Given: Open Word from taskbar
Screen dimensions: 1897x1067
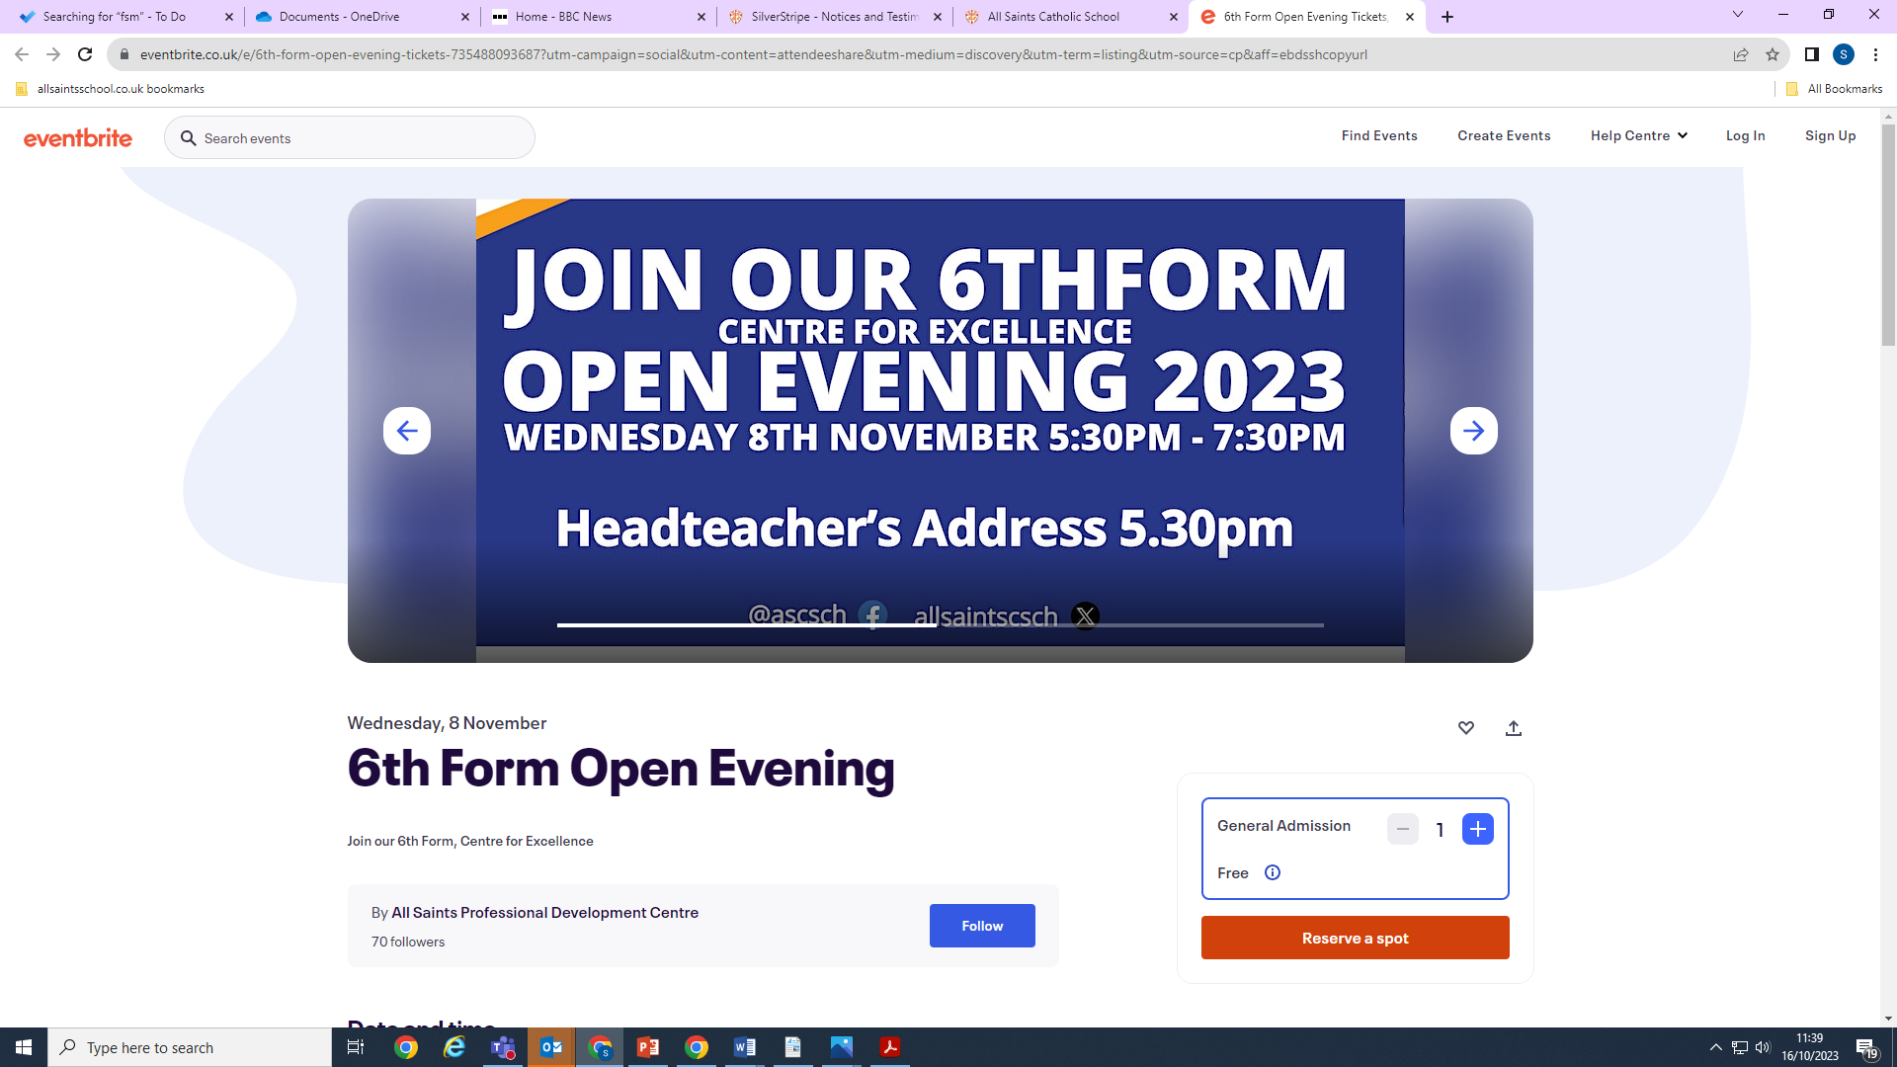Looking at the screenshot, I should pos(745,1047).
